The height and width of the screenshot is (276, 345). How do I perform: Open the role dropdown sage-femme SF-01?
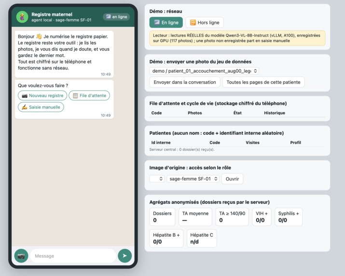coord(193,179)
